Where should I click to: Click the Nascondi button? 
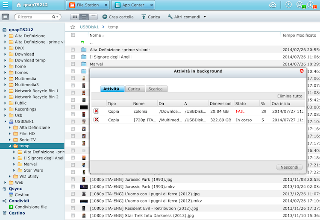[289, 167]
